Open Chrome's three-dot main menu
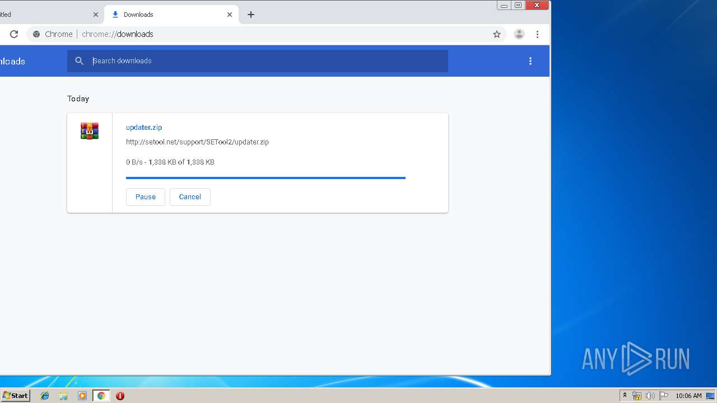 coord(537,34)
